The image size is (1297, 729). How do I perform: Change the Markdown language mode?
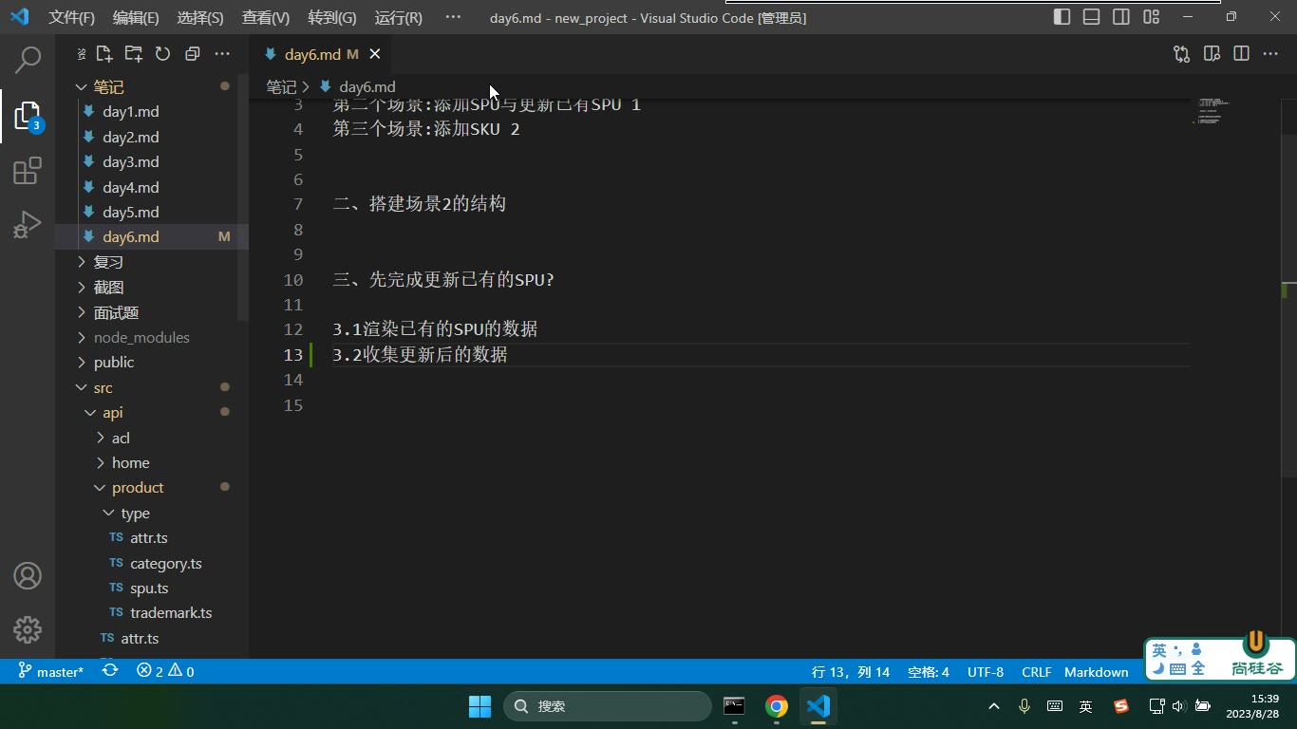coord(1096,671)
